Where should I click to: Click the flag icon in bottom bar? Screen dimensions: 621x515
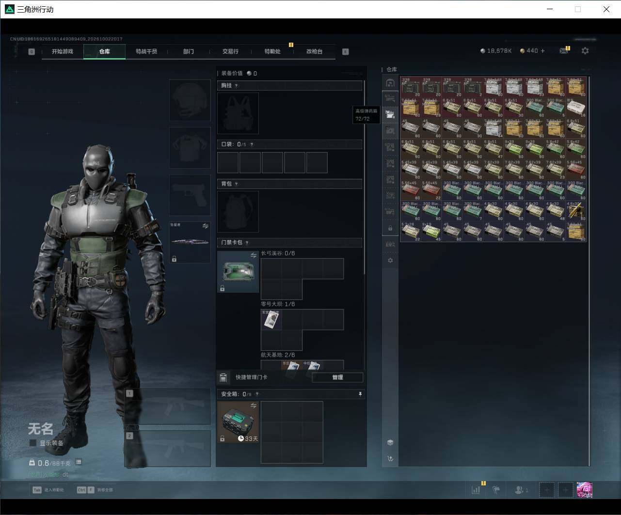(x=496, y=490)
